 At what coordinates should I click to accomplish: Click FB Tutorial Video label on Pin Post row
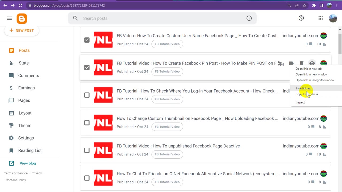point(167,71)
